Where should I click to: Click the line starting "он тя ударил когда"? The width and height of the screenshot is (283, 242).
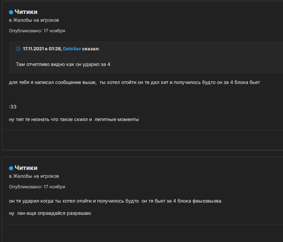(x=115, y=201)
